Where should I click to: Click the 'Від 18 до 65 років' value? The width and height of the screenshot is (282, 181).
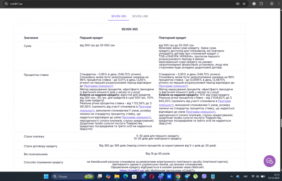[x=158, y=154]
